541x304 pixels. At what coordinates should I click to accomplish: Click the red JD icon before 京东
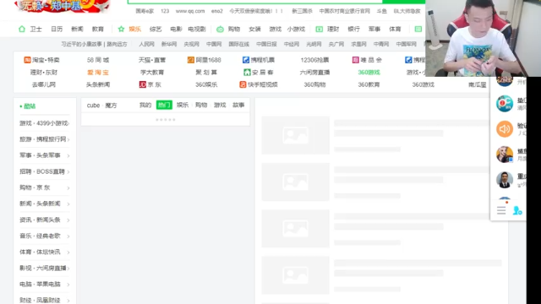[x=143, y=84]
